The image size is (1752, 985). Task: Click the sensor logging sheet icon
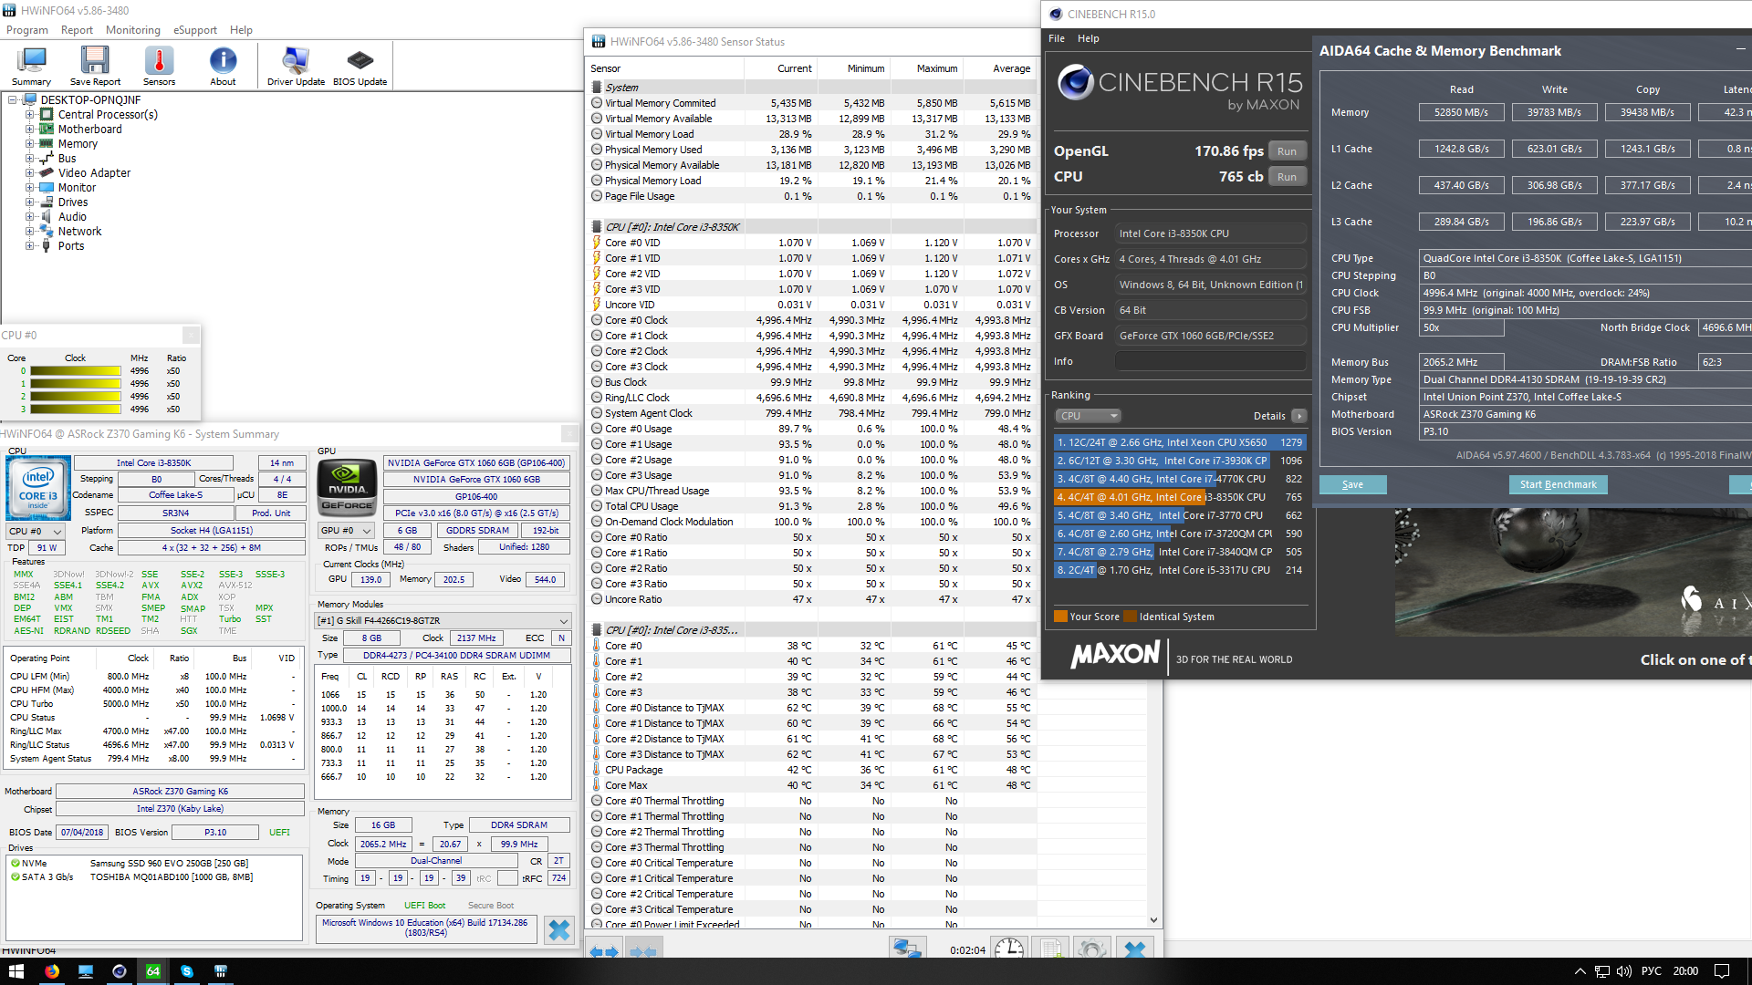(x=1050, y=949)
